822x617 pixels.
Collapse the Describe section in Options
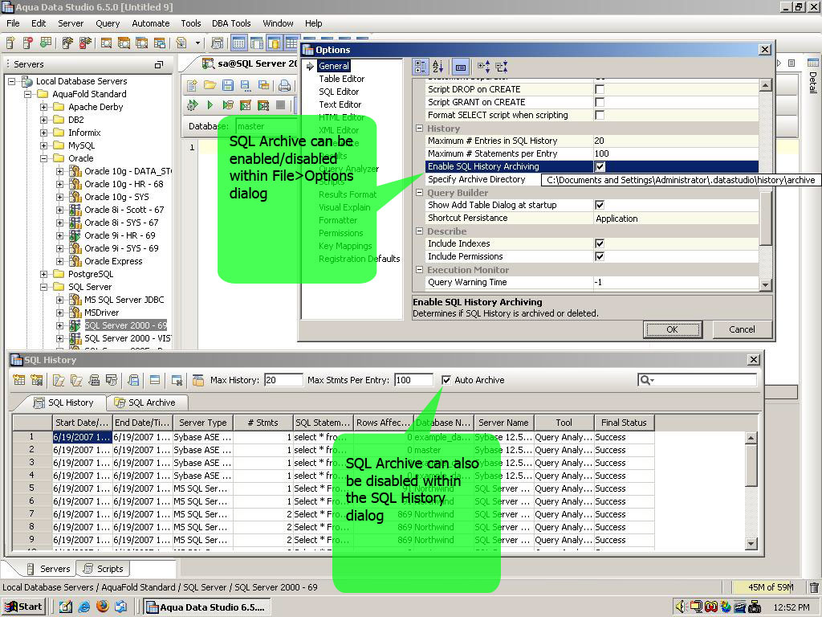pyautogui.click(x=419, y=231)
